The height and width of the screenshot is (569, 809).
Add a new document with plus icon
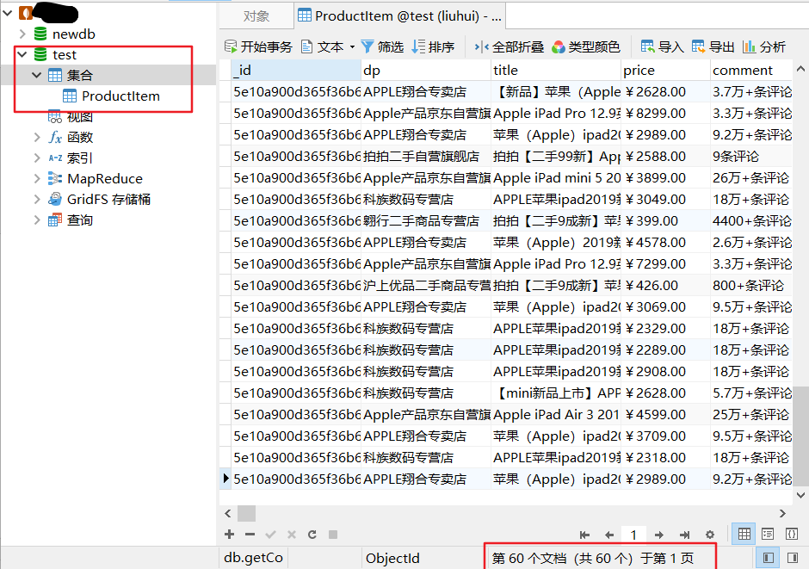click(229, 535)
